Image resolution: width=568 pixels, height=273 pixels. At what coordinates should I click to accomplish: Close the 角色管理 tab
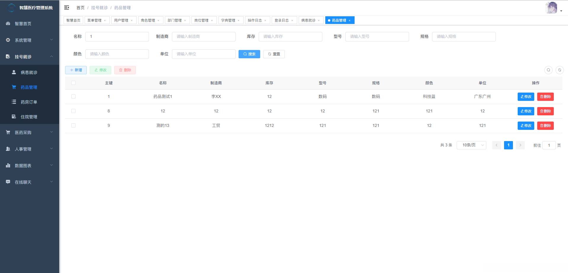[158, 20]
